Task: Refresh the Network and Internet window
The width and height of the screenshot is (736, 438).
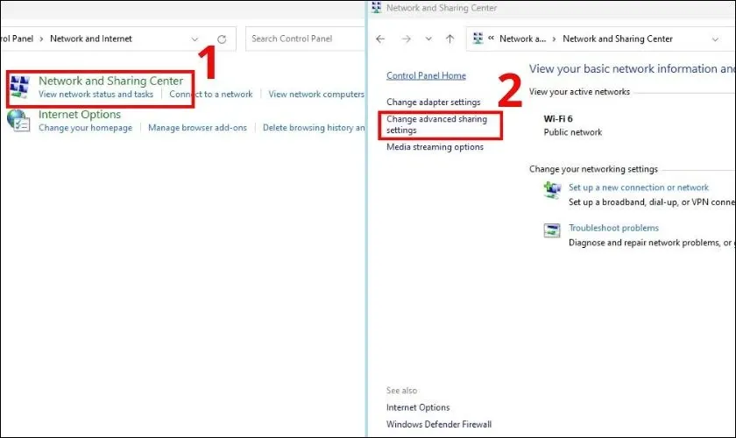Action: point(222,39)
